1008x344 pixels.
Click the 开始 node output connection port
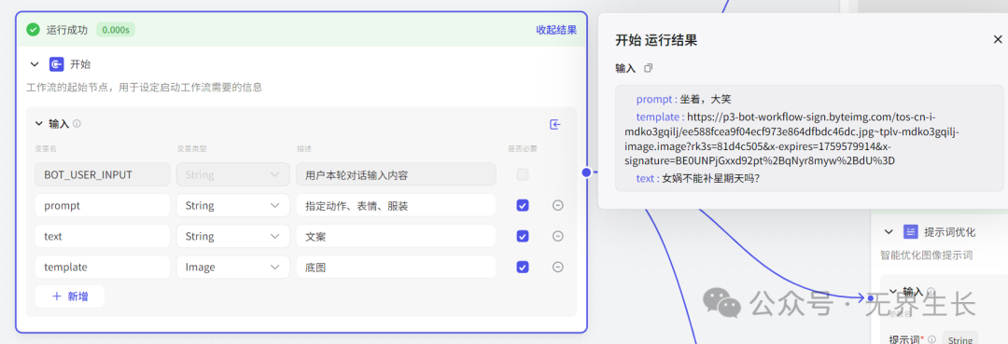point(586,172)
